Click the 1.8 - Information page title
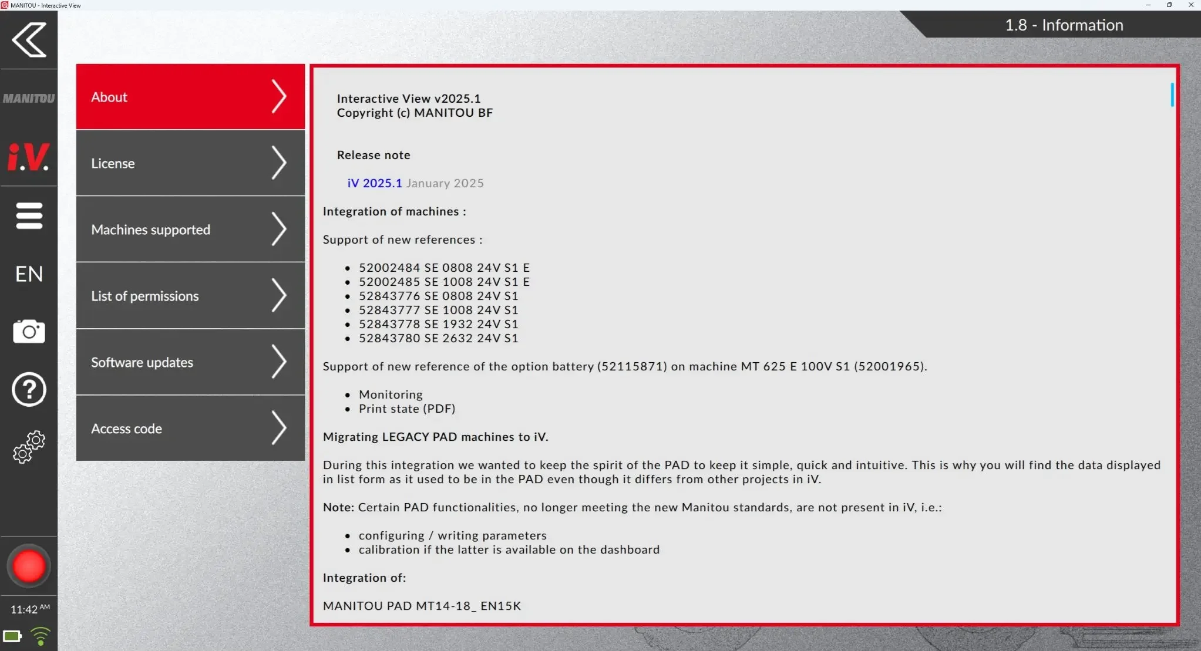This screenshot has width=1201, height=651. (x=1064, y=25)
